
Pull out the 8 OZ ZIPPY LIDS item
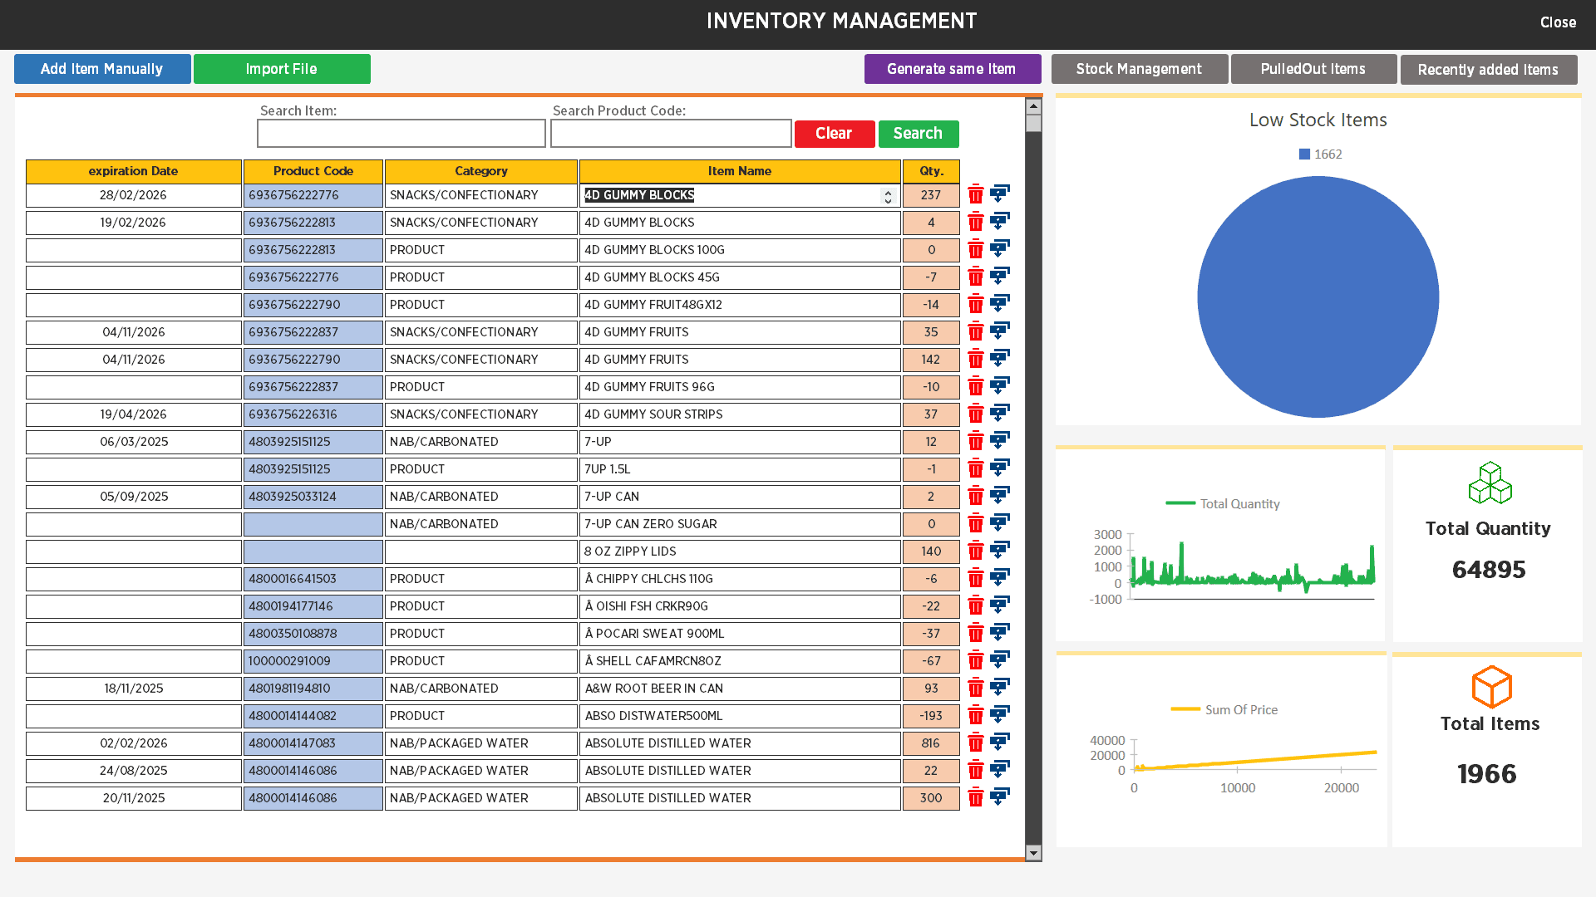tap(1000, 551)
